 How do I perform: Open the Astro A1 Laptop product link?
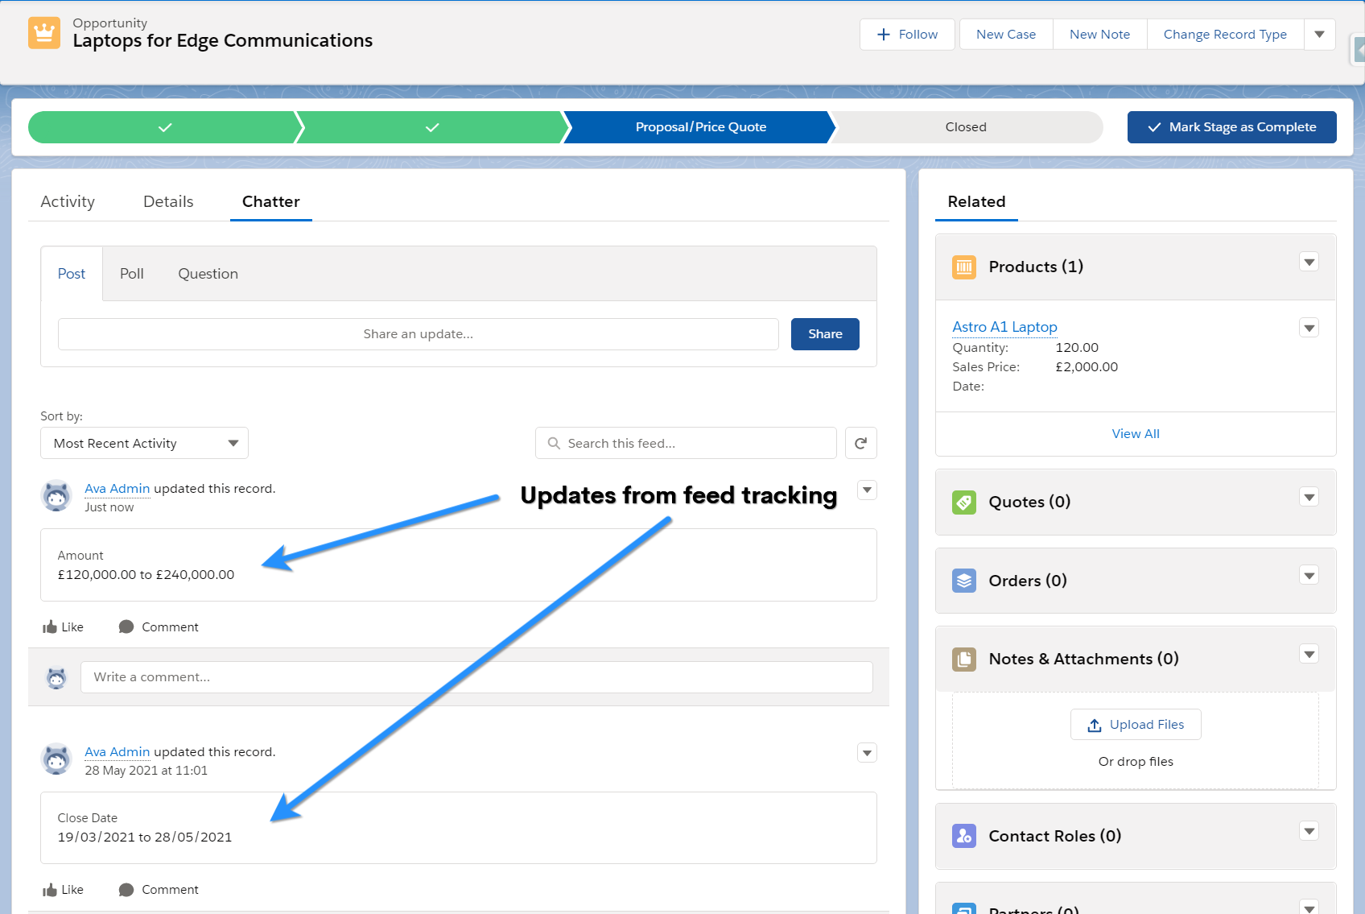(1004, 327)
